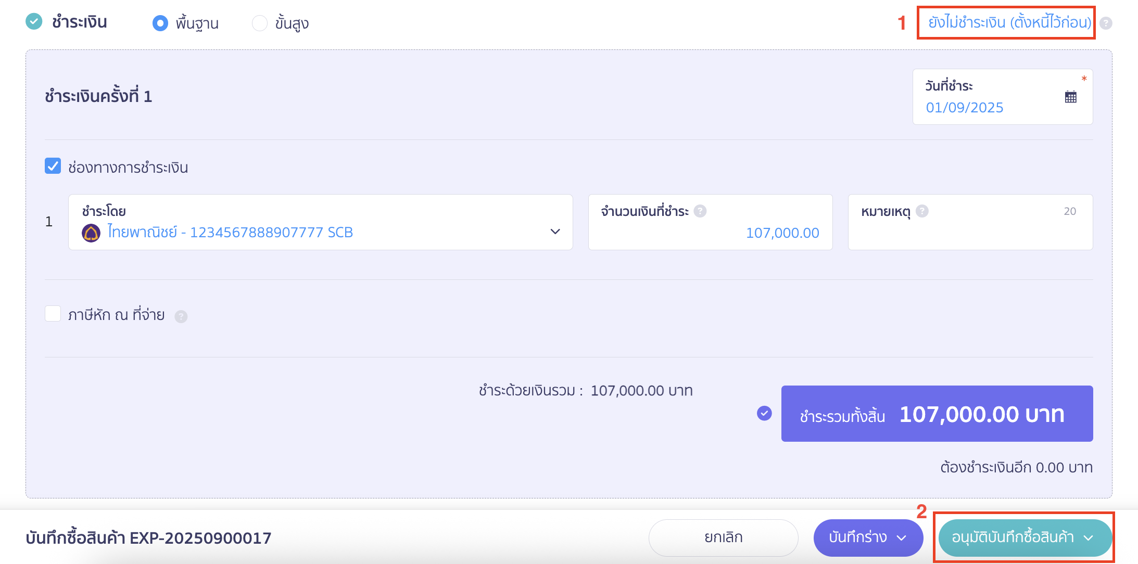
Task: Uncheck the ช่องทางการชำระเงิน checkbox
Action: coord(53,166)
